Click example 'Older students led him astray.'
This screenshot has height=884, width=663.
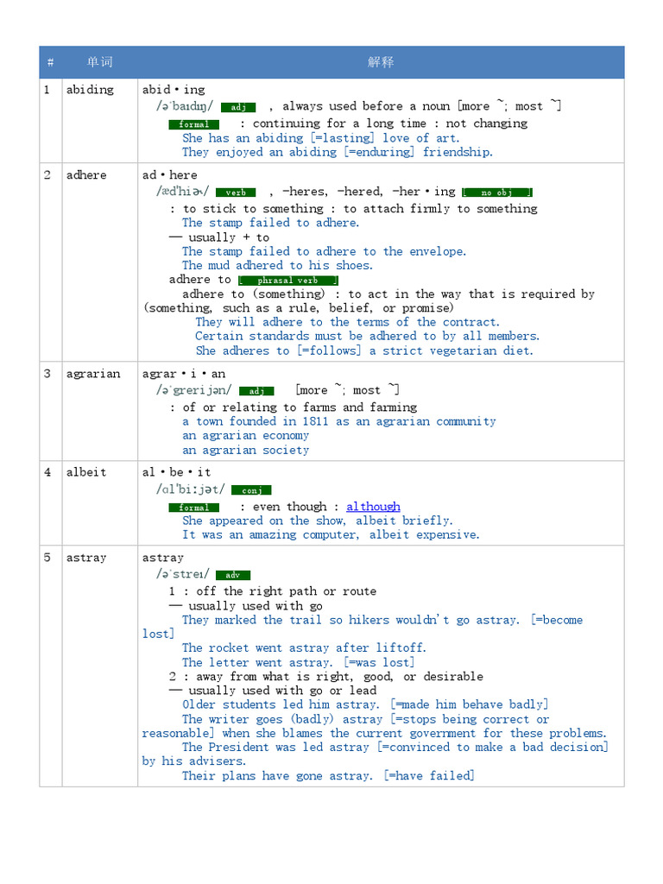click(280, 704)
